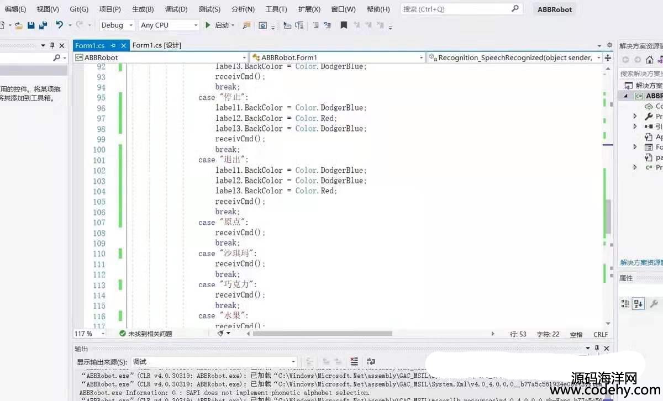
Task: Open the 视图(V) menu
Action: click(x=48, y=9)
